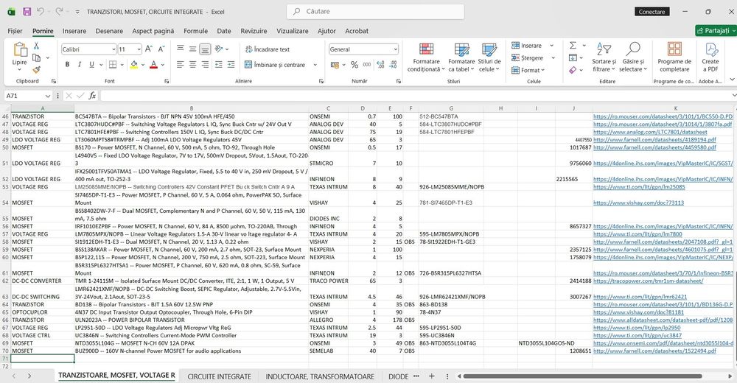Expand Îmbinare și centrare dropdown arrow
The image size is (737, 383).
315,65
